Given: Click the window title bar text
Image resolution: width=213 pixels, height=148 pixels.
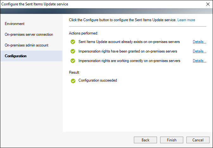Looking at the screenshot, I should pyautogui.click(x=35, y=4).
